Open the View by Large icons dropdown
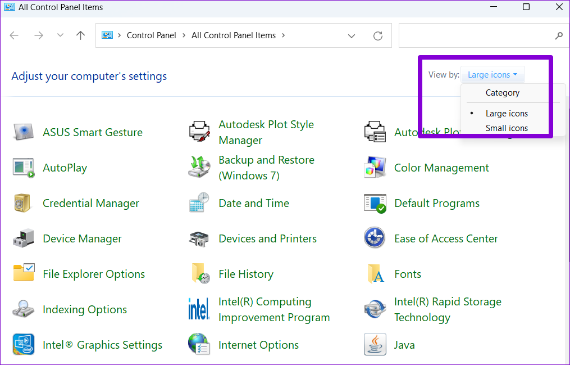Image resolution: width=570 pixels, height=365 pixels. (x=493, y=75)
